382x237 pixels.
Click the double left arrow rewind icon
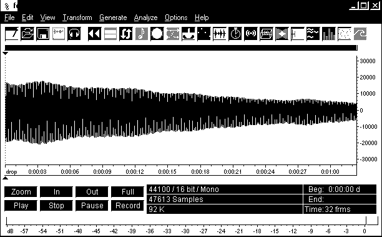click(94, 34)
